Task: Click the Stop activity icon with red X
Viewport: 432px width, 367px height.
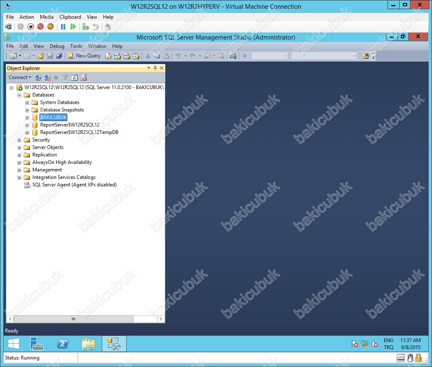Action: (x=84, y=77)
